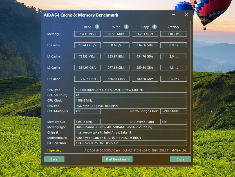Click the window title AIDA64 Cache & Memory Benchmark

tap(81, 15)
